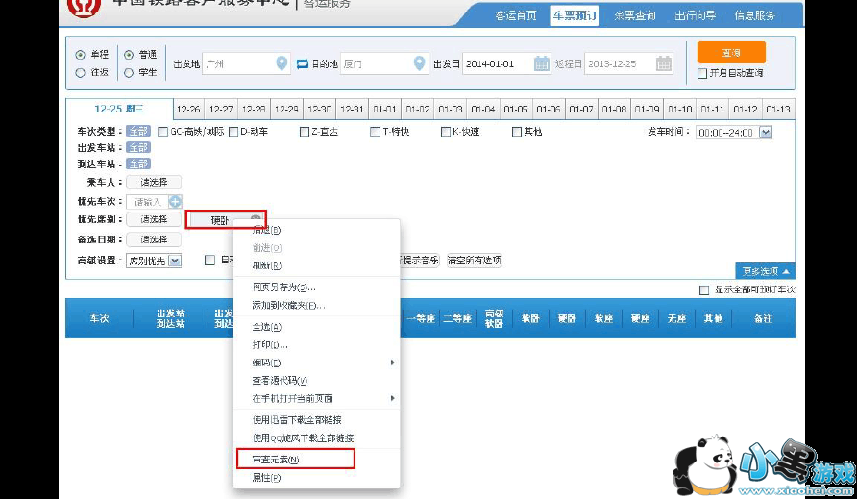
Task: Switch to the 12-31 date tab
Action: [x=352, y=109]
